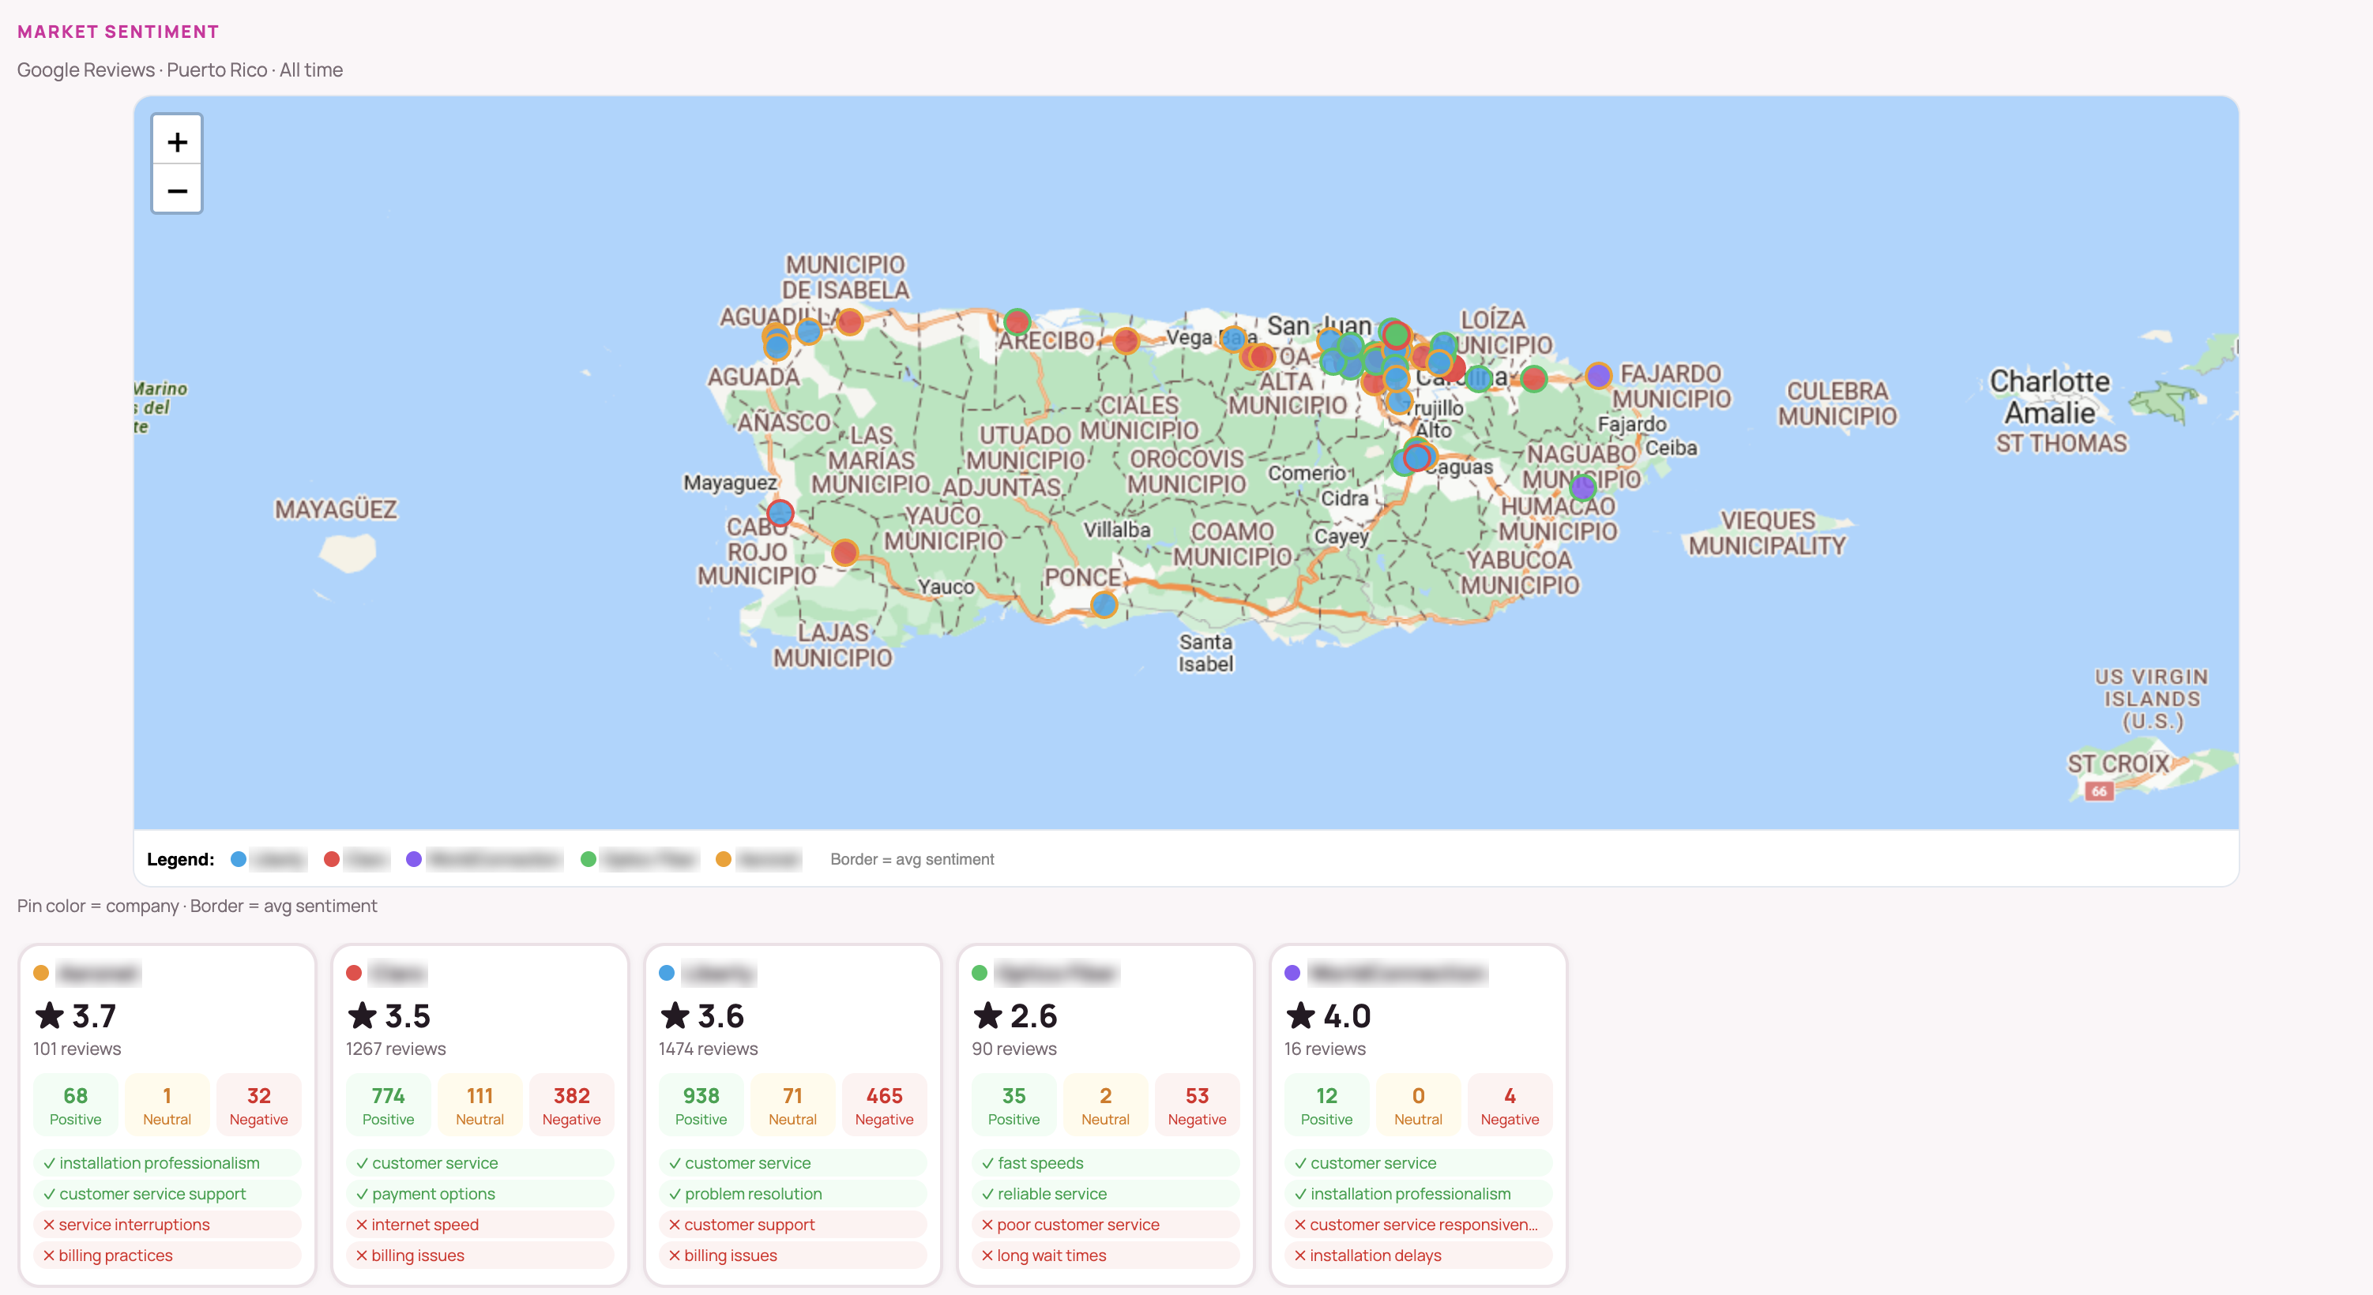
Task: Select the red-bordered blue pin near Mayaguez
Action: tap(780, 512)
